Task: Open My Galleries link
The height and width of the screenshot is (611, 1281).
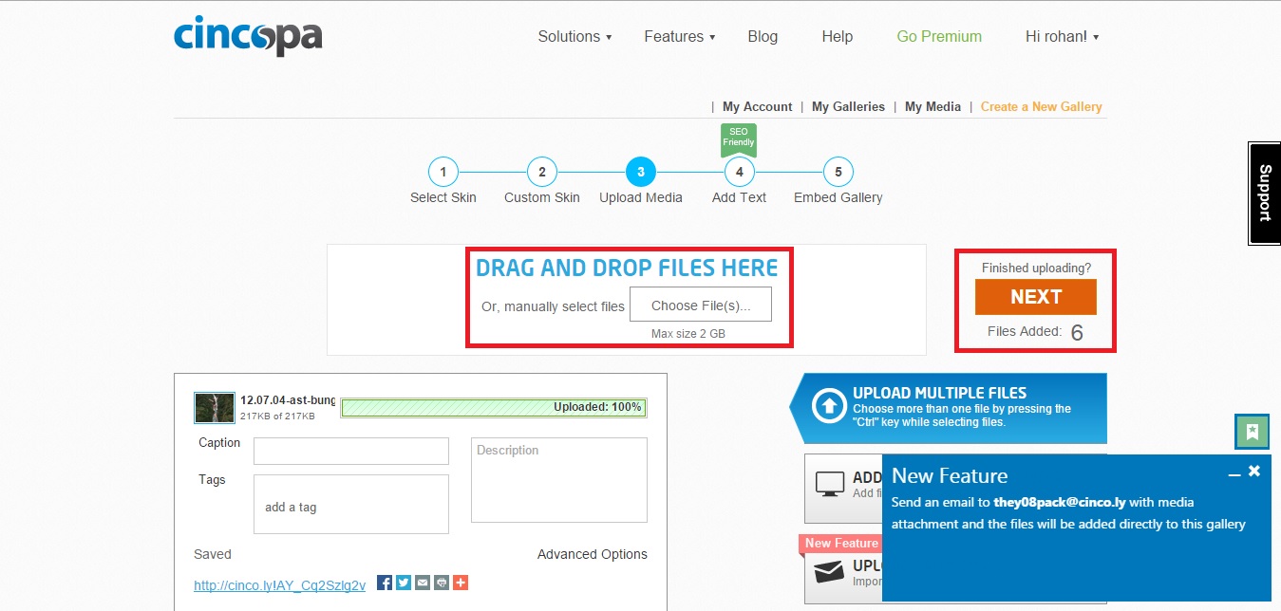Action: (x=848, y=106)
